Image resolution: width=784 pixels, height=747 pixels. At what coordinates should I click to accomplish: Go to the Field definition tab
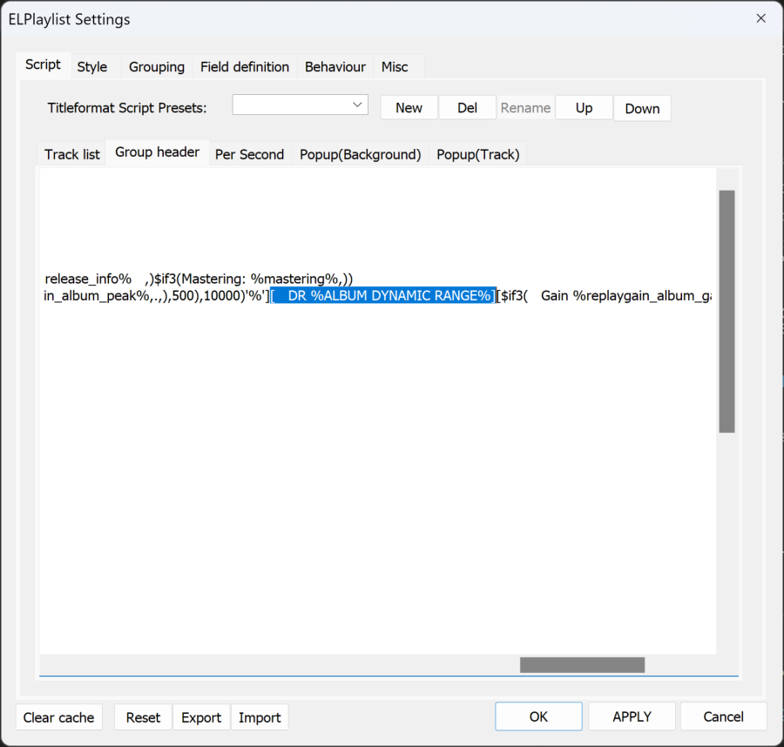[x=245, y=66]
